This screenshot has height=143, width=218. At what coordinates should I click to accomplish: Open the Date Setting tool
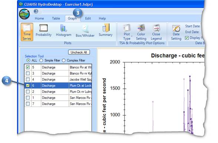click(x=176, y=32)
